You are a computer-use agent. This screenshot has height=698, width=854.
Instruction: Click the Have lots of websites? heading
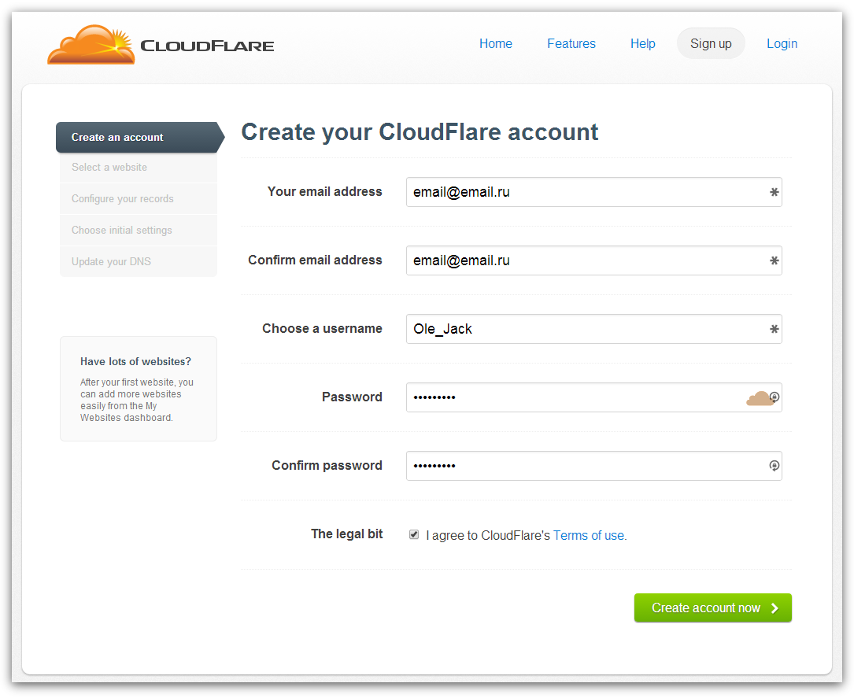[135, 361]
